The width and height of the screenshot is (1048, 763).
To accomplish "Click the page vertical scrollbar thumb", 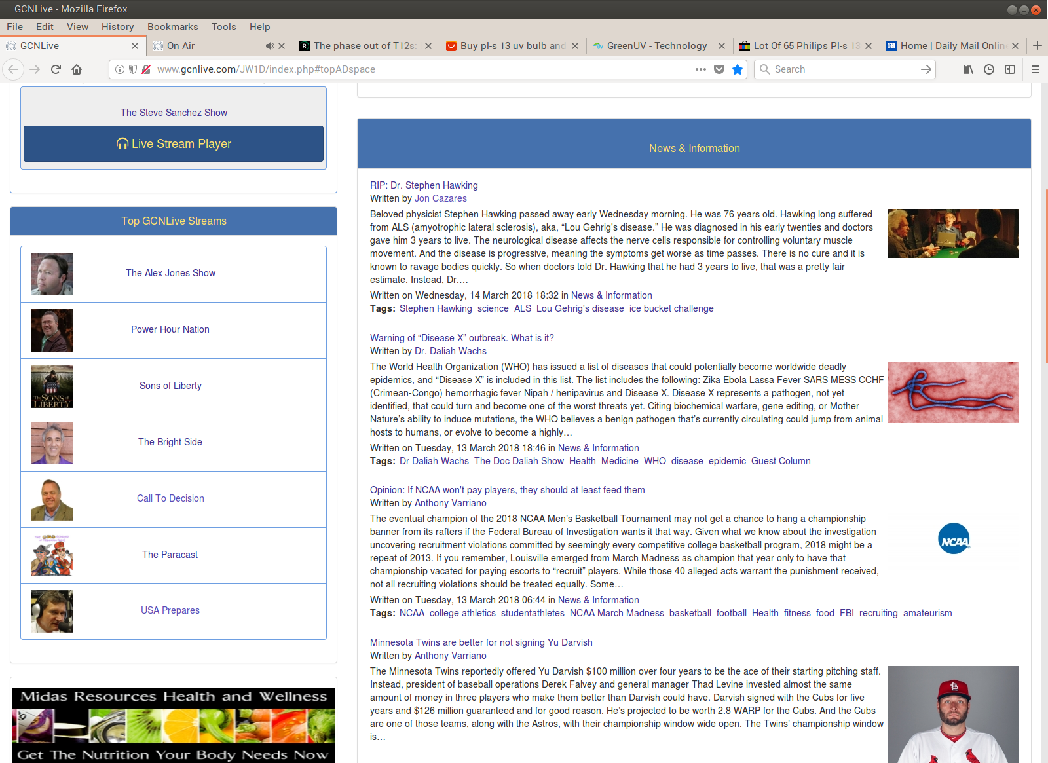I will [1046, 275].
